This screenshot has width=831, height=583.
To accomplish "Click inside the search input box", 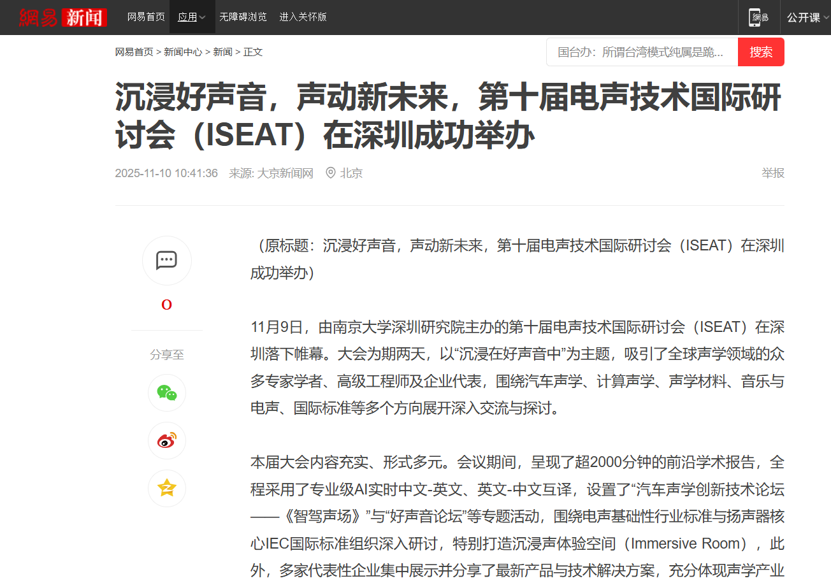I will 637,52.
